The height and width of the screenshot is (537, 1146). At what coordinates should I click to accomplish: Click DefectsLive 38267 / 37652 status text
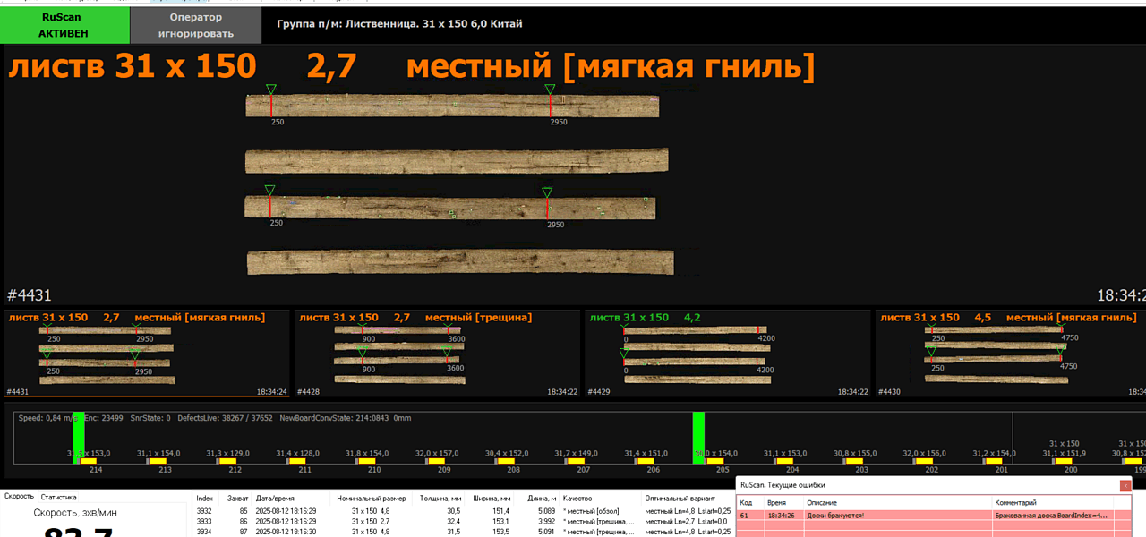tap(224, 418)
